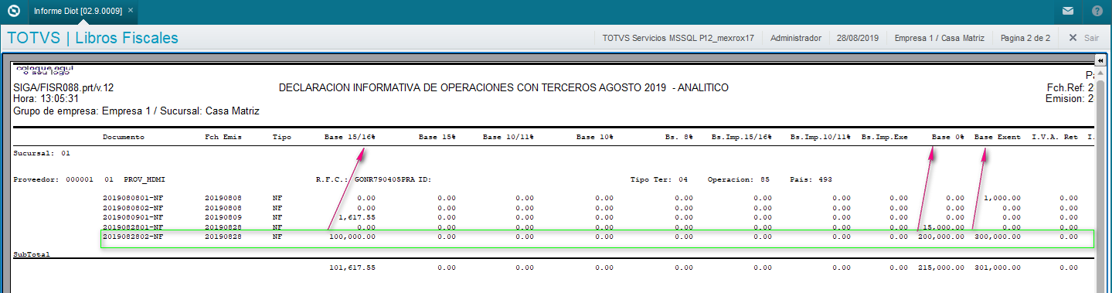
Task: Click document 2019080801-NF
Action: tap(133, 198)
